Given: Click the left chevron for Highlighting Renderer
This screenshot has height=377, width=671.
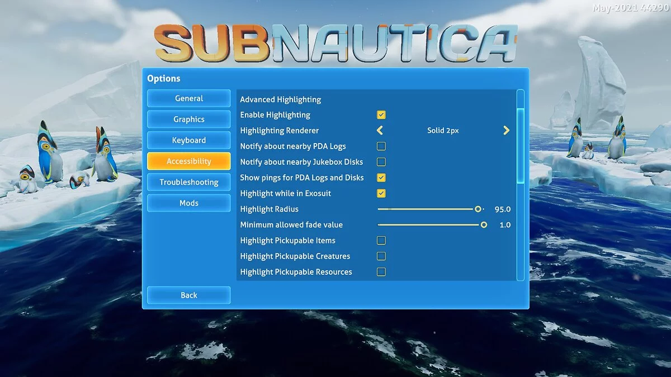Looking at the screenshot, I should [379, 130].
